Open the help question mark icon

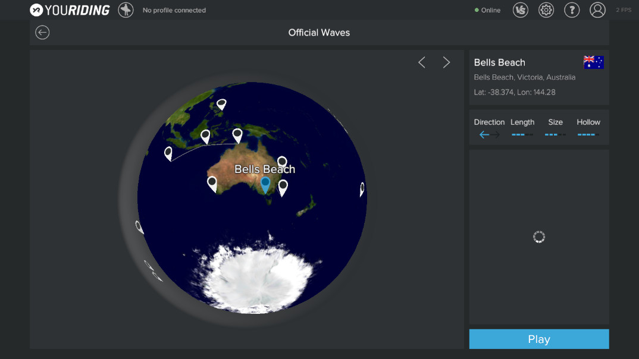pyautogui.click(x=571, y=10)
